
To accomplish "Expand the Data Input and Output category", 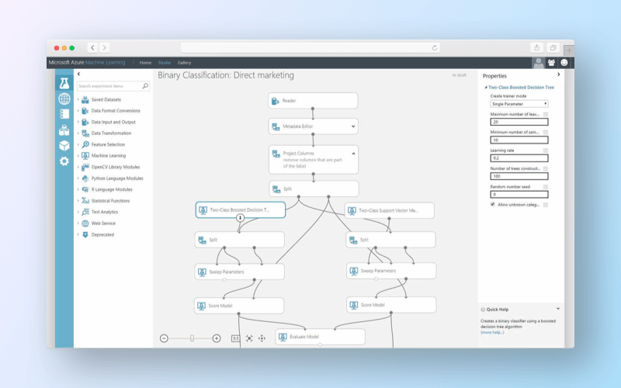I will (x=78, y=123).
